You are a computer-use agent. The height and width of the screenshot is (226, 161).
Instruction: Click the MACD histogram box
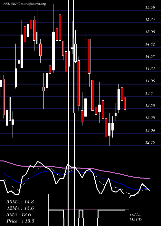pyautogui.click(x=89, y=210)
